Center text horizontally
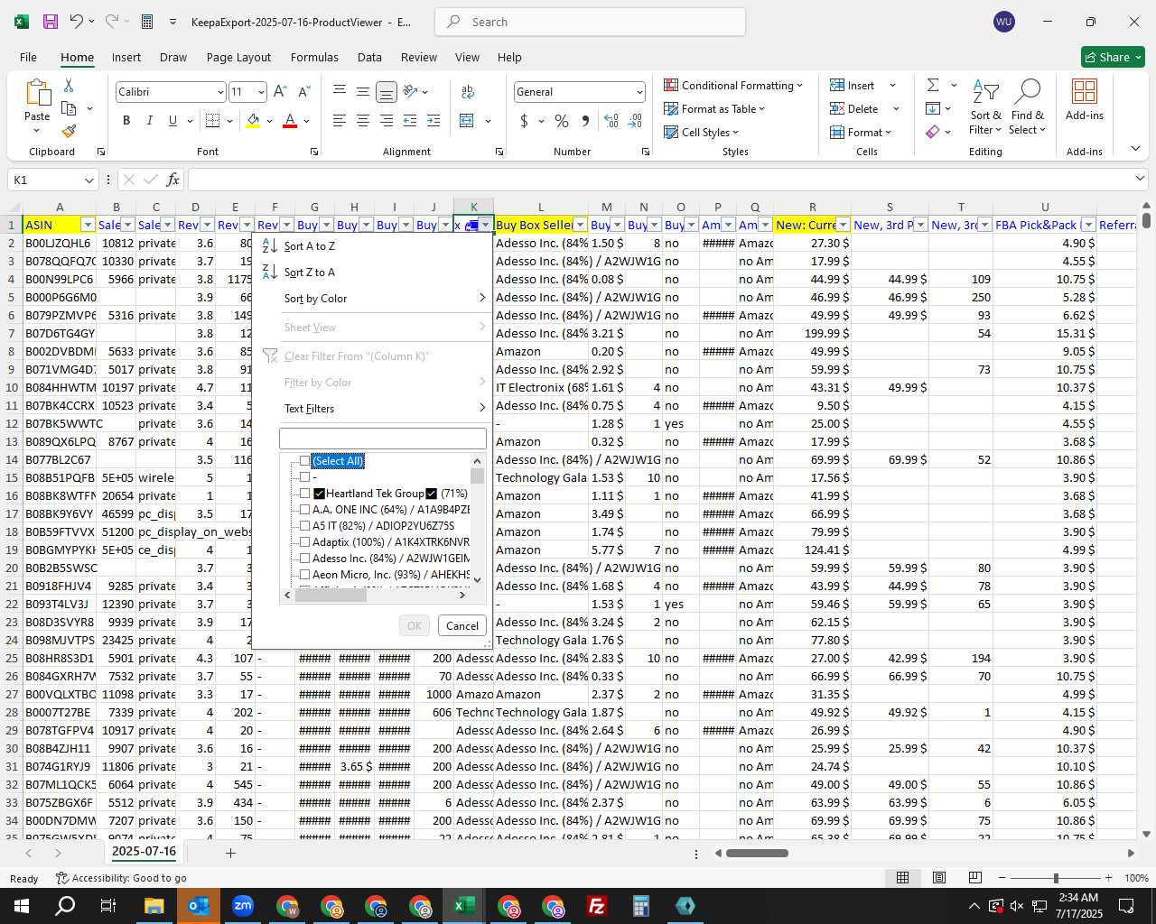This screenshot has width=1156, height=924. click(x=362, y=120)
